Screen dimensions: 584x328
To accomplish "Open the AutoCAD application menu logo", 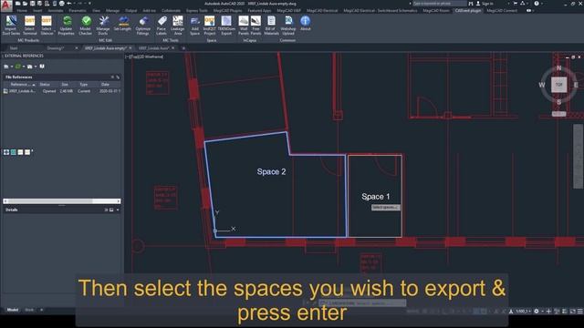I will coord(6,5).
